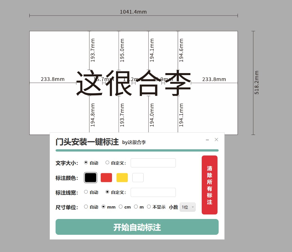Click the by这很合李 author text
Image resolution: width=292 pixels, height=252 pixels.
coord(134,142)
